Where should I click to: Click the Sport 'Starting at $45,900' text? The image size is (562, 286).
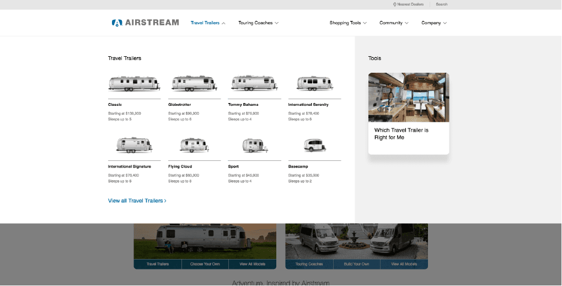pos(243,175)
